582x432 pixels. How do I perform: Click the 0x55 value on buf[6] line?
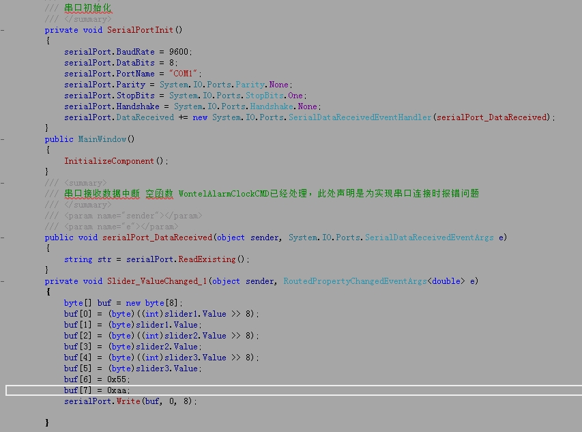click(x=117, y=379)
